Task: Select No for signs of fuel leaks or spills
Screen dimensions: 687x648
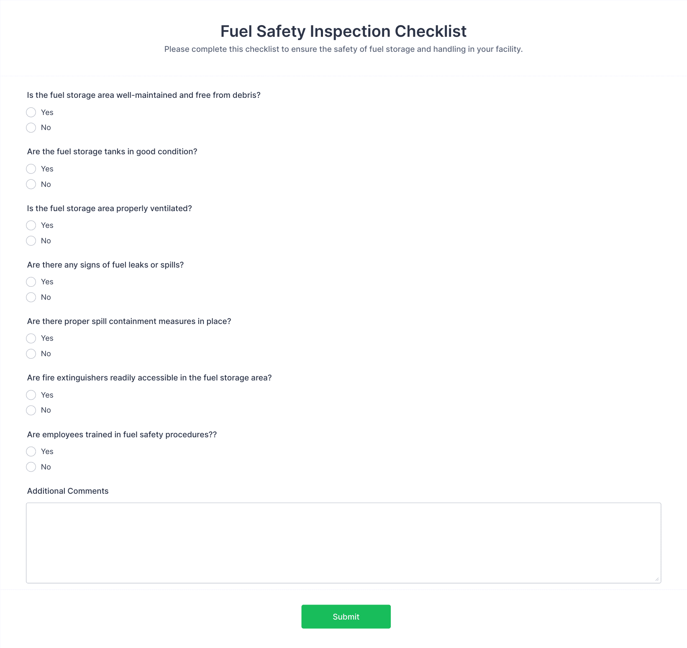Action: 31,297
